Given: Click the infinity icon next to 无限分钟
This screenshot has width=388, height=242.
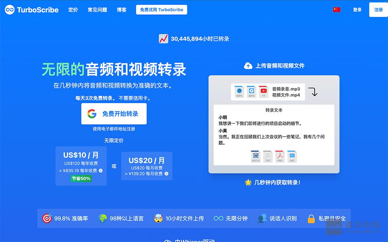Looking at the screenshot, I should (218, 218).
